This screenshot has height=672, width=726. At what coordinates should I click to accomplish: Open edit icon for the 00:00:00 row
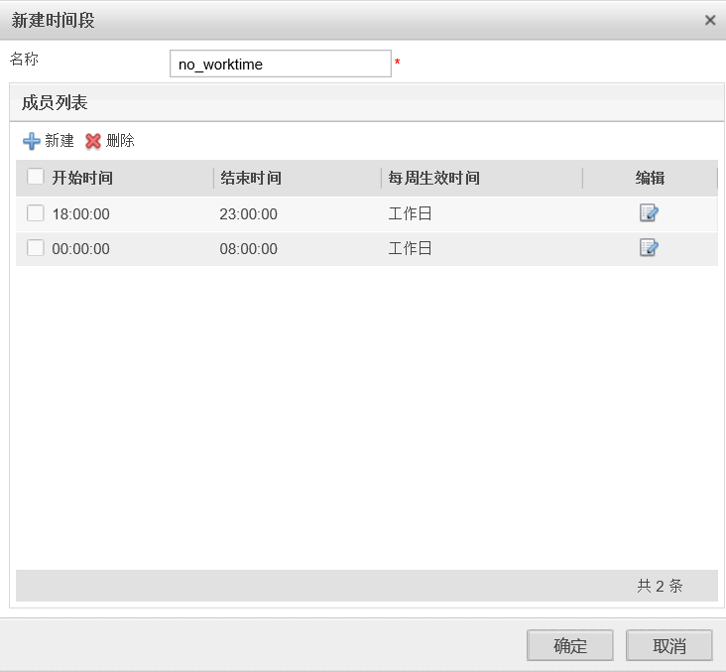click(x=649, y=248)
